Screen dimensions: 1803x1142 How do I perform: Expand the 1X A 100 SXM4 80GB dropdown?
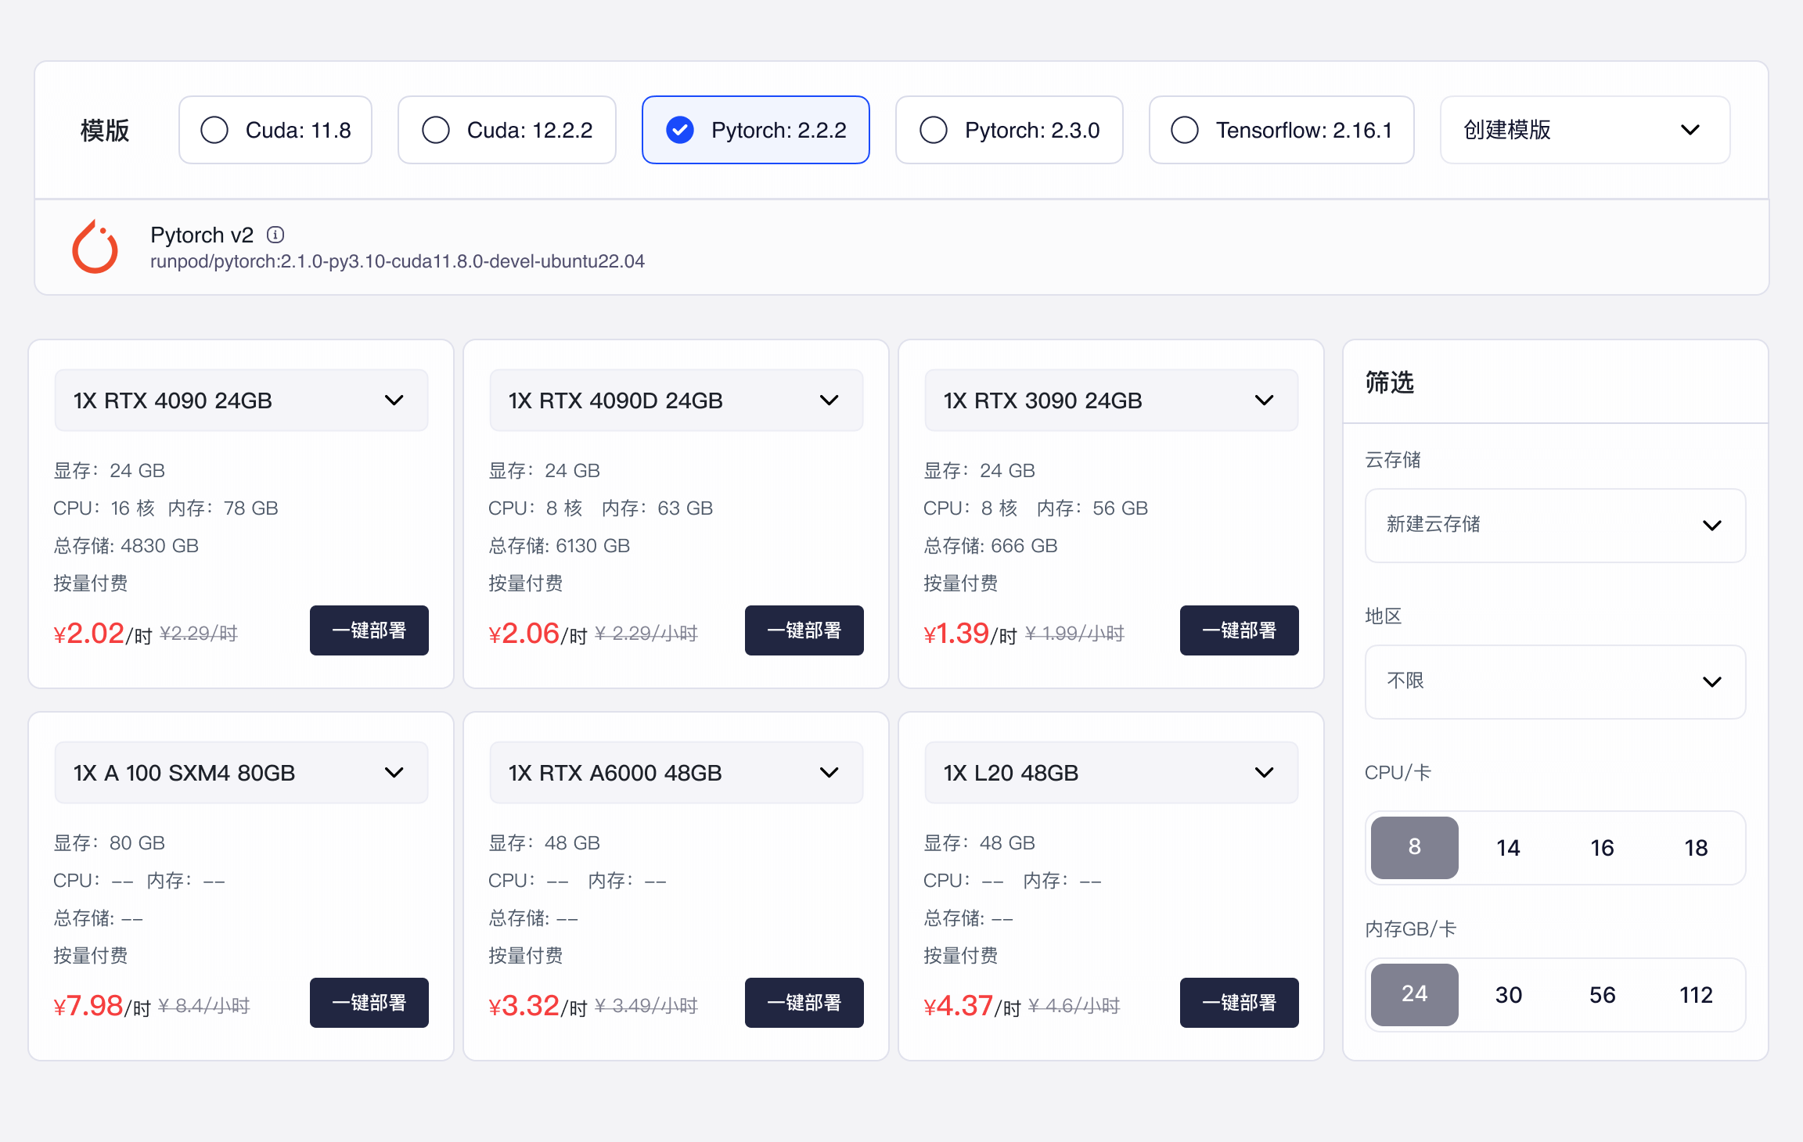[241, 773]
